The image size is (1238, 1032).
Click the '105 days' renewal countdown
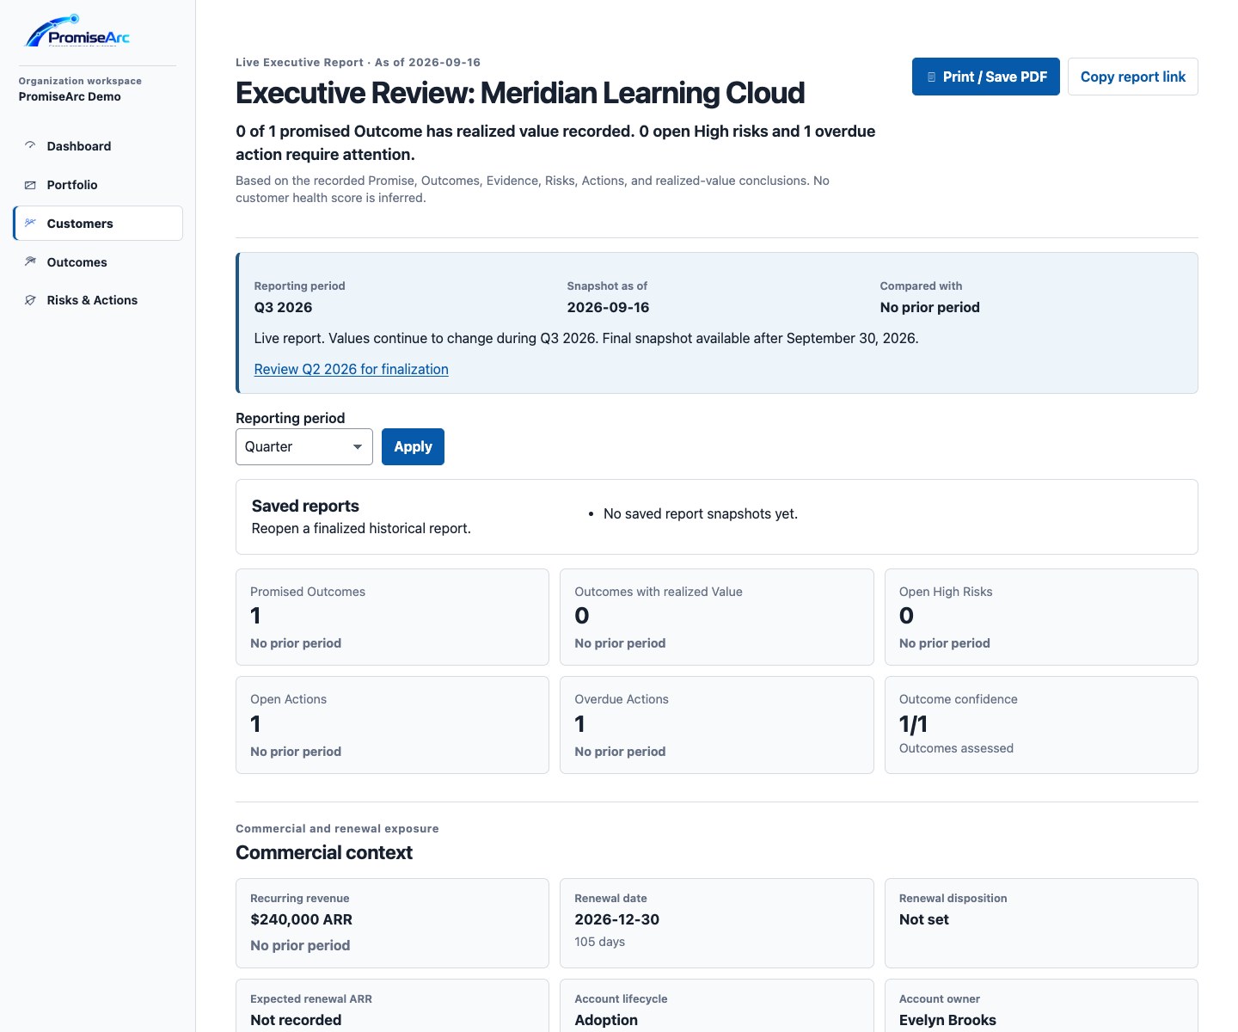coord(599,942)
